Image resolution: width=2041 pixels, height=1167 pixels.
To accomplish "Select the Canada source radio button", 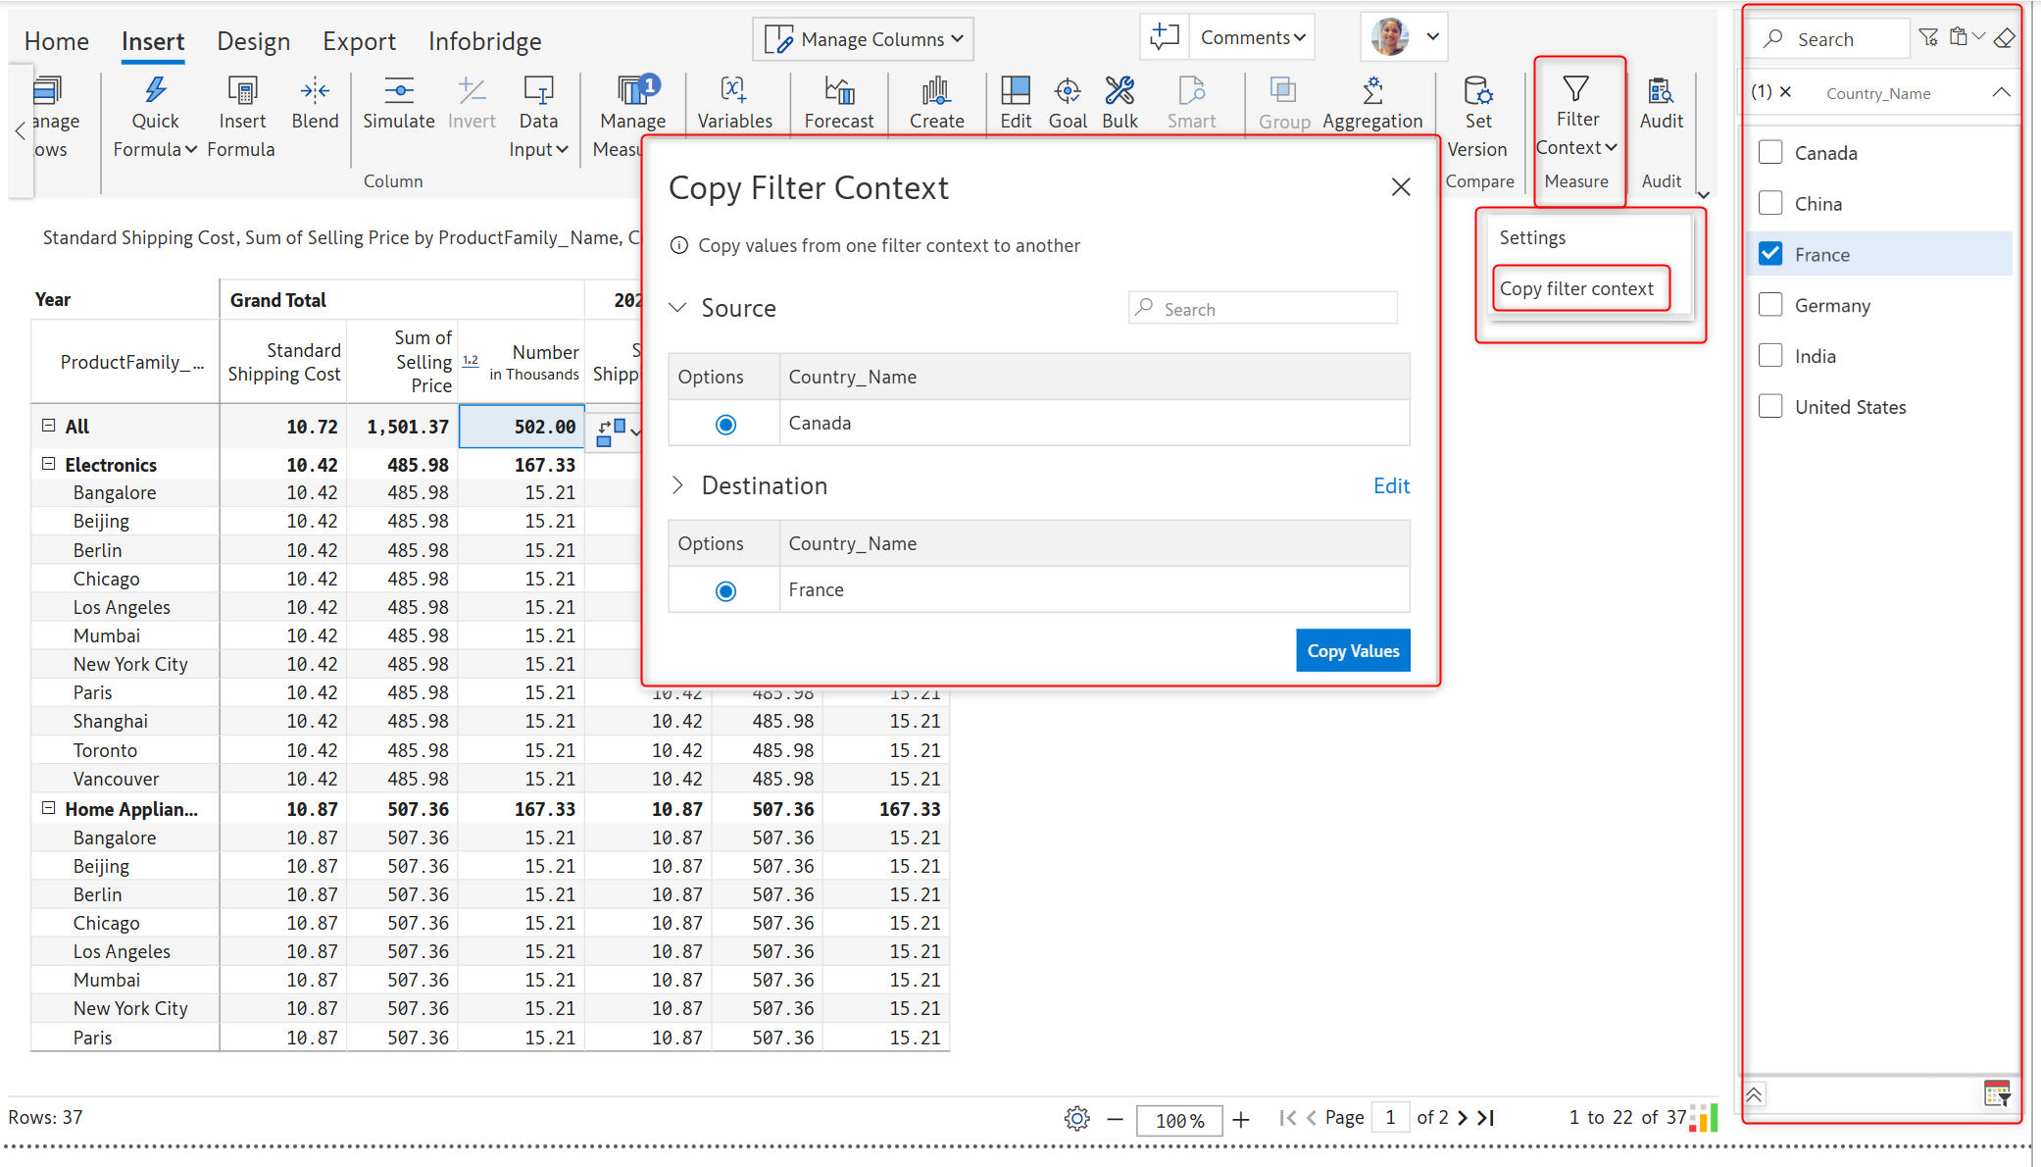I will pyautogui.click(x=725, y=425).
